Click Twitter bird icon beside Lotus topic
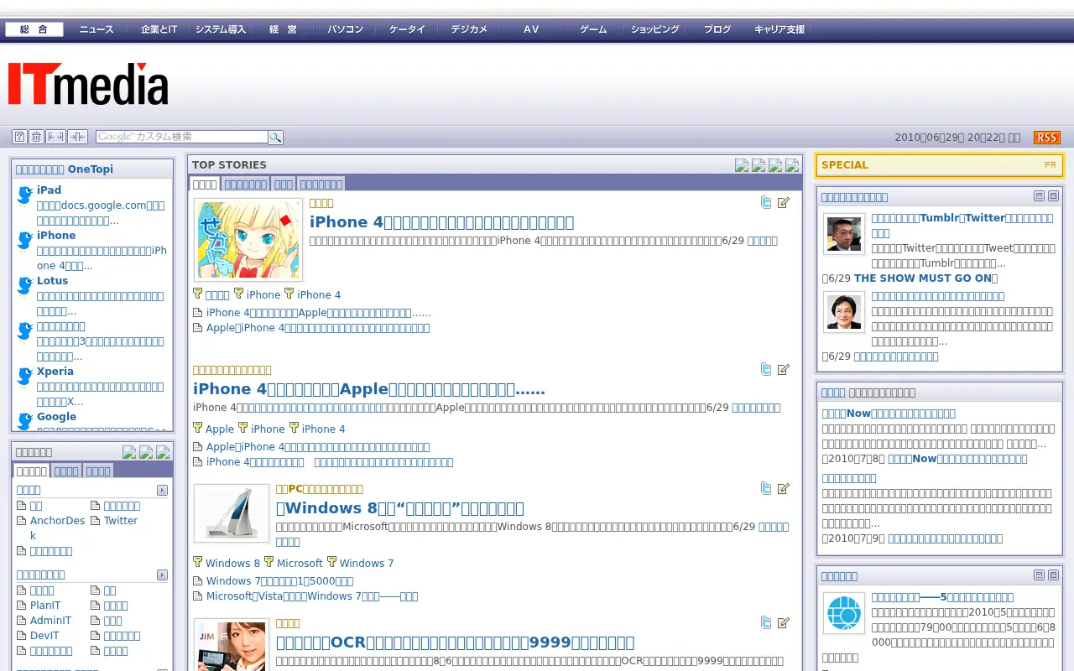1074x671 pixels. tap(25, 286)
